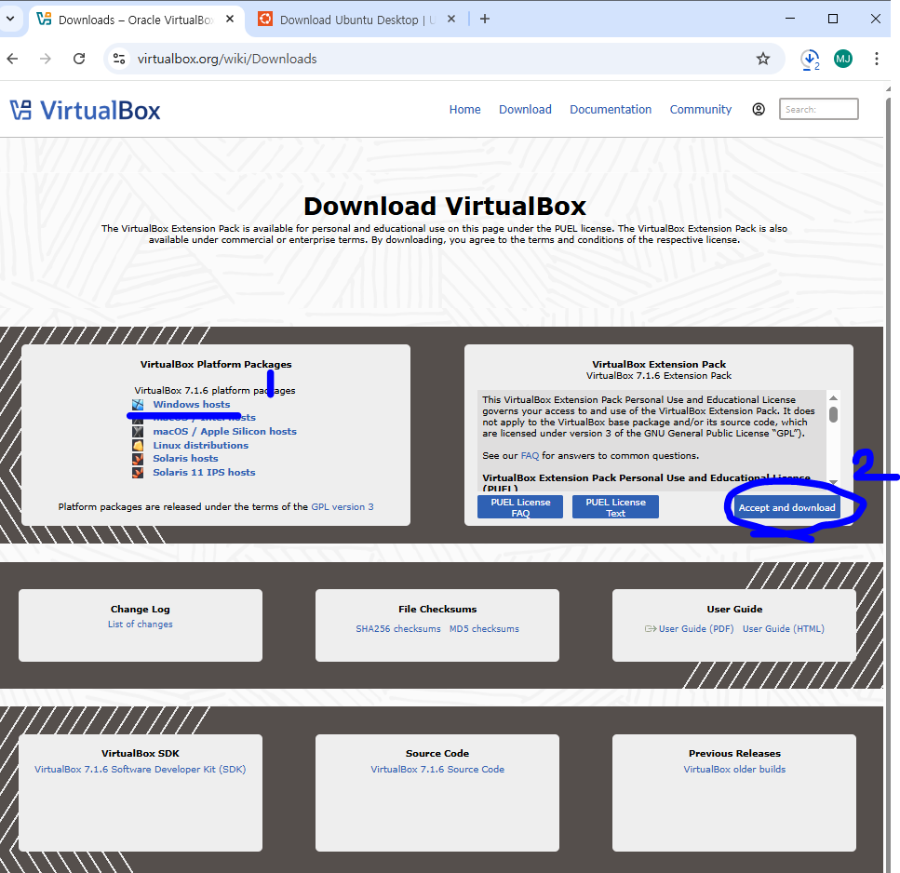Screen dimensions: 900x873
Task: Click the "VirtualBox Platform Packages" heading
Action: [x=216, y=364]
